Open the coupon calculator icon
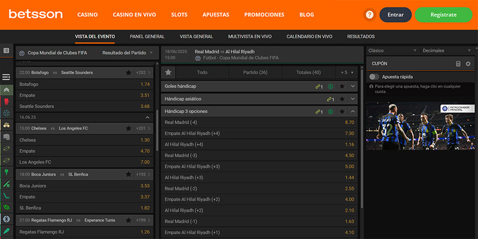 click(x=458, y=64)
